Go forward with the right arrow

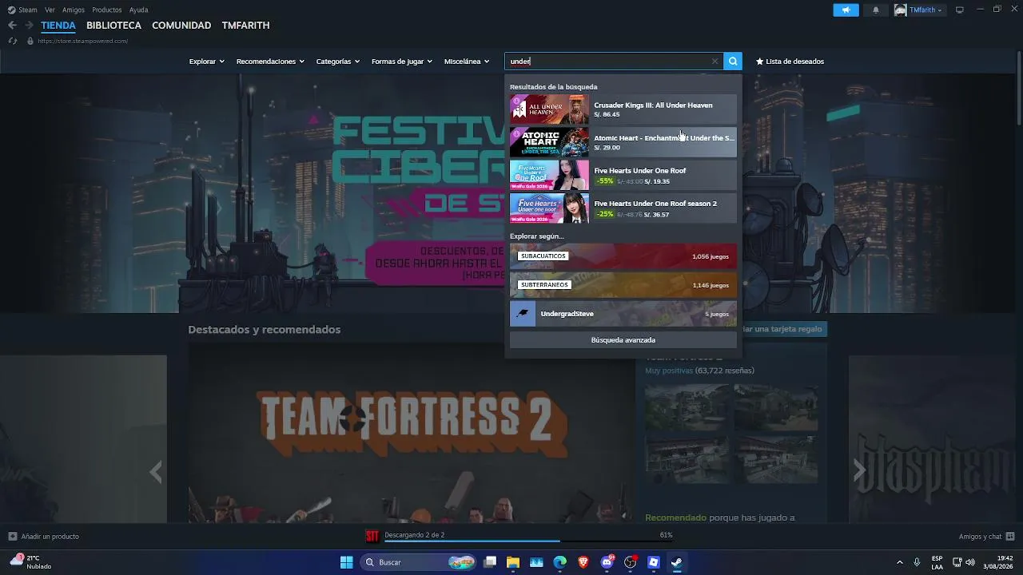(29, 26)
